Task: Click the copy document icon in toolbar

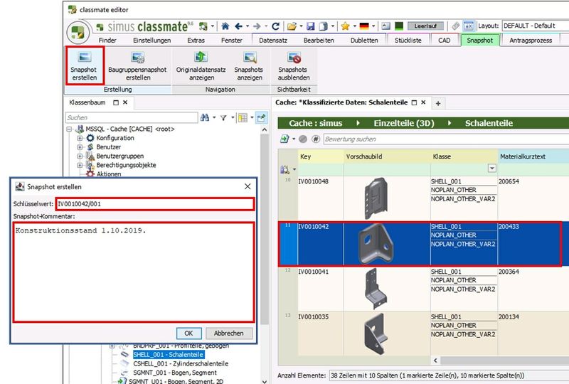Action: click(323, 26)
